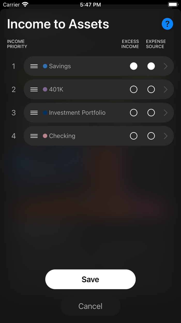
Task: Tap the clock showing 5:47 PM
Action: pos(90,4)
